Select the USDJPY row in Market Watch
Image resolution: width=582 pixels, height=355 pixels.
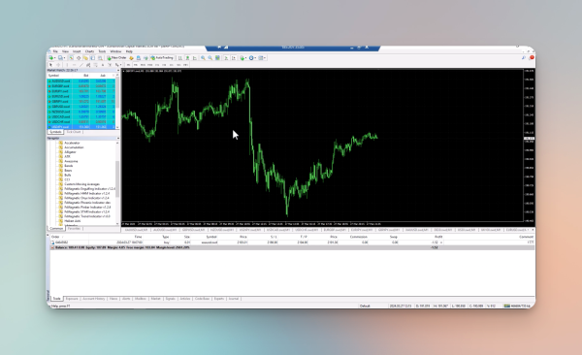81,127
